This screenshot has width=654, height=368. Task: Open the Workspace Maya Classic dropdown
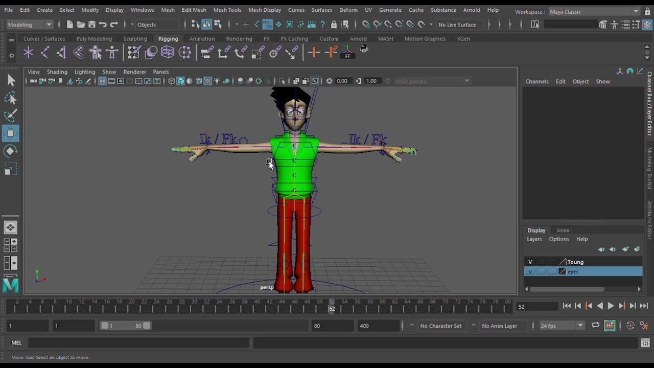pyautogui.click(x=594, y=11)
